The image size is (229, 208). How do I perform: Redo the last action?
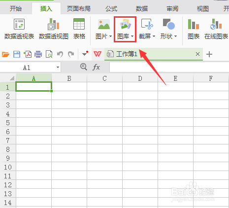[71, 54]
